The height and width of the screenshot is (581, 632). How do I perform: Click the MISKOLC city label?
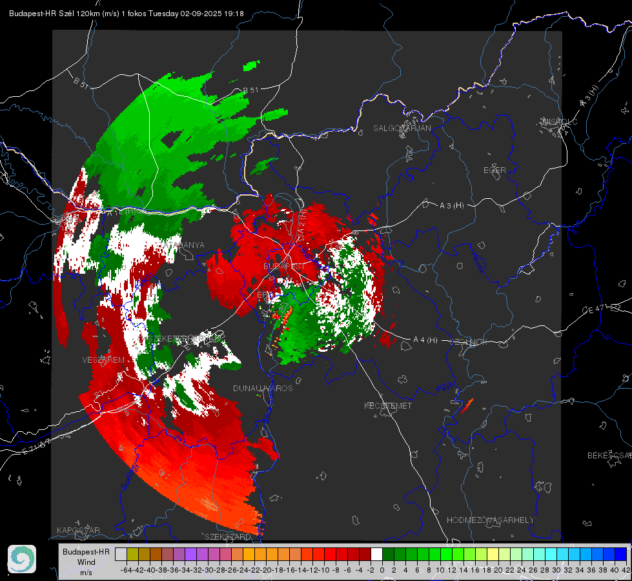coord(560,121)
